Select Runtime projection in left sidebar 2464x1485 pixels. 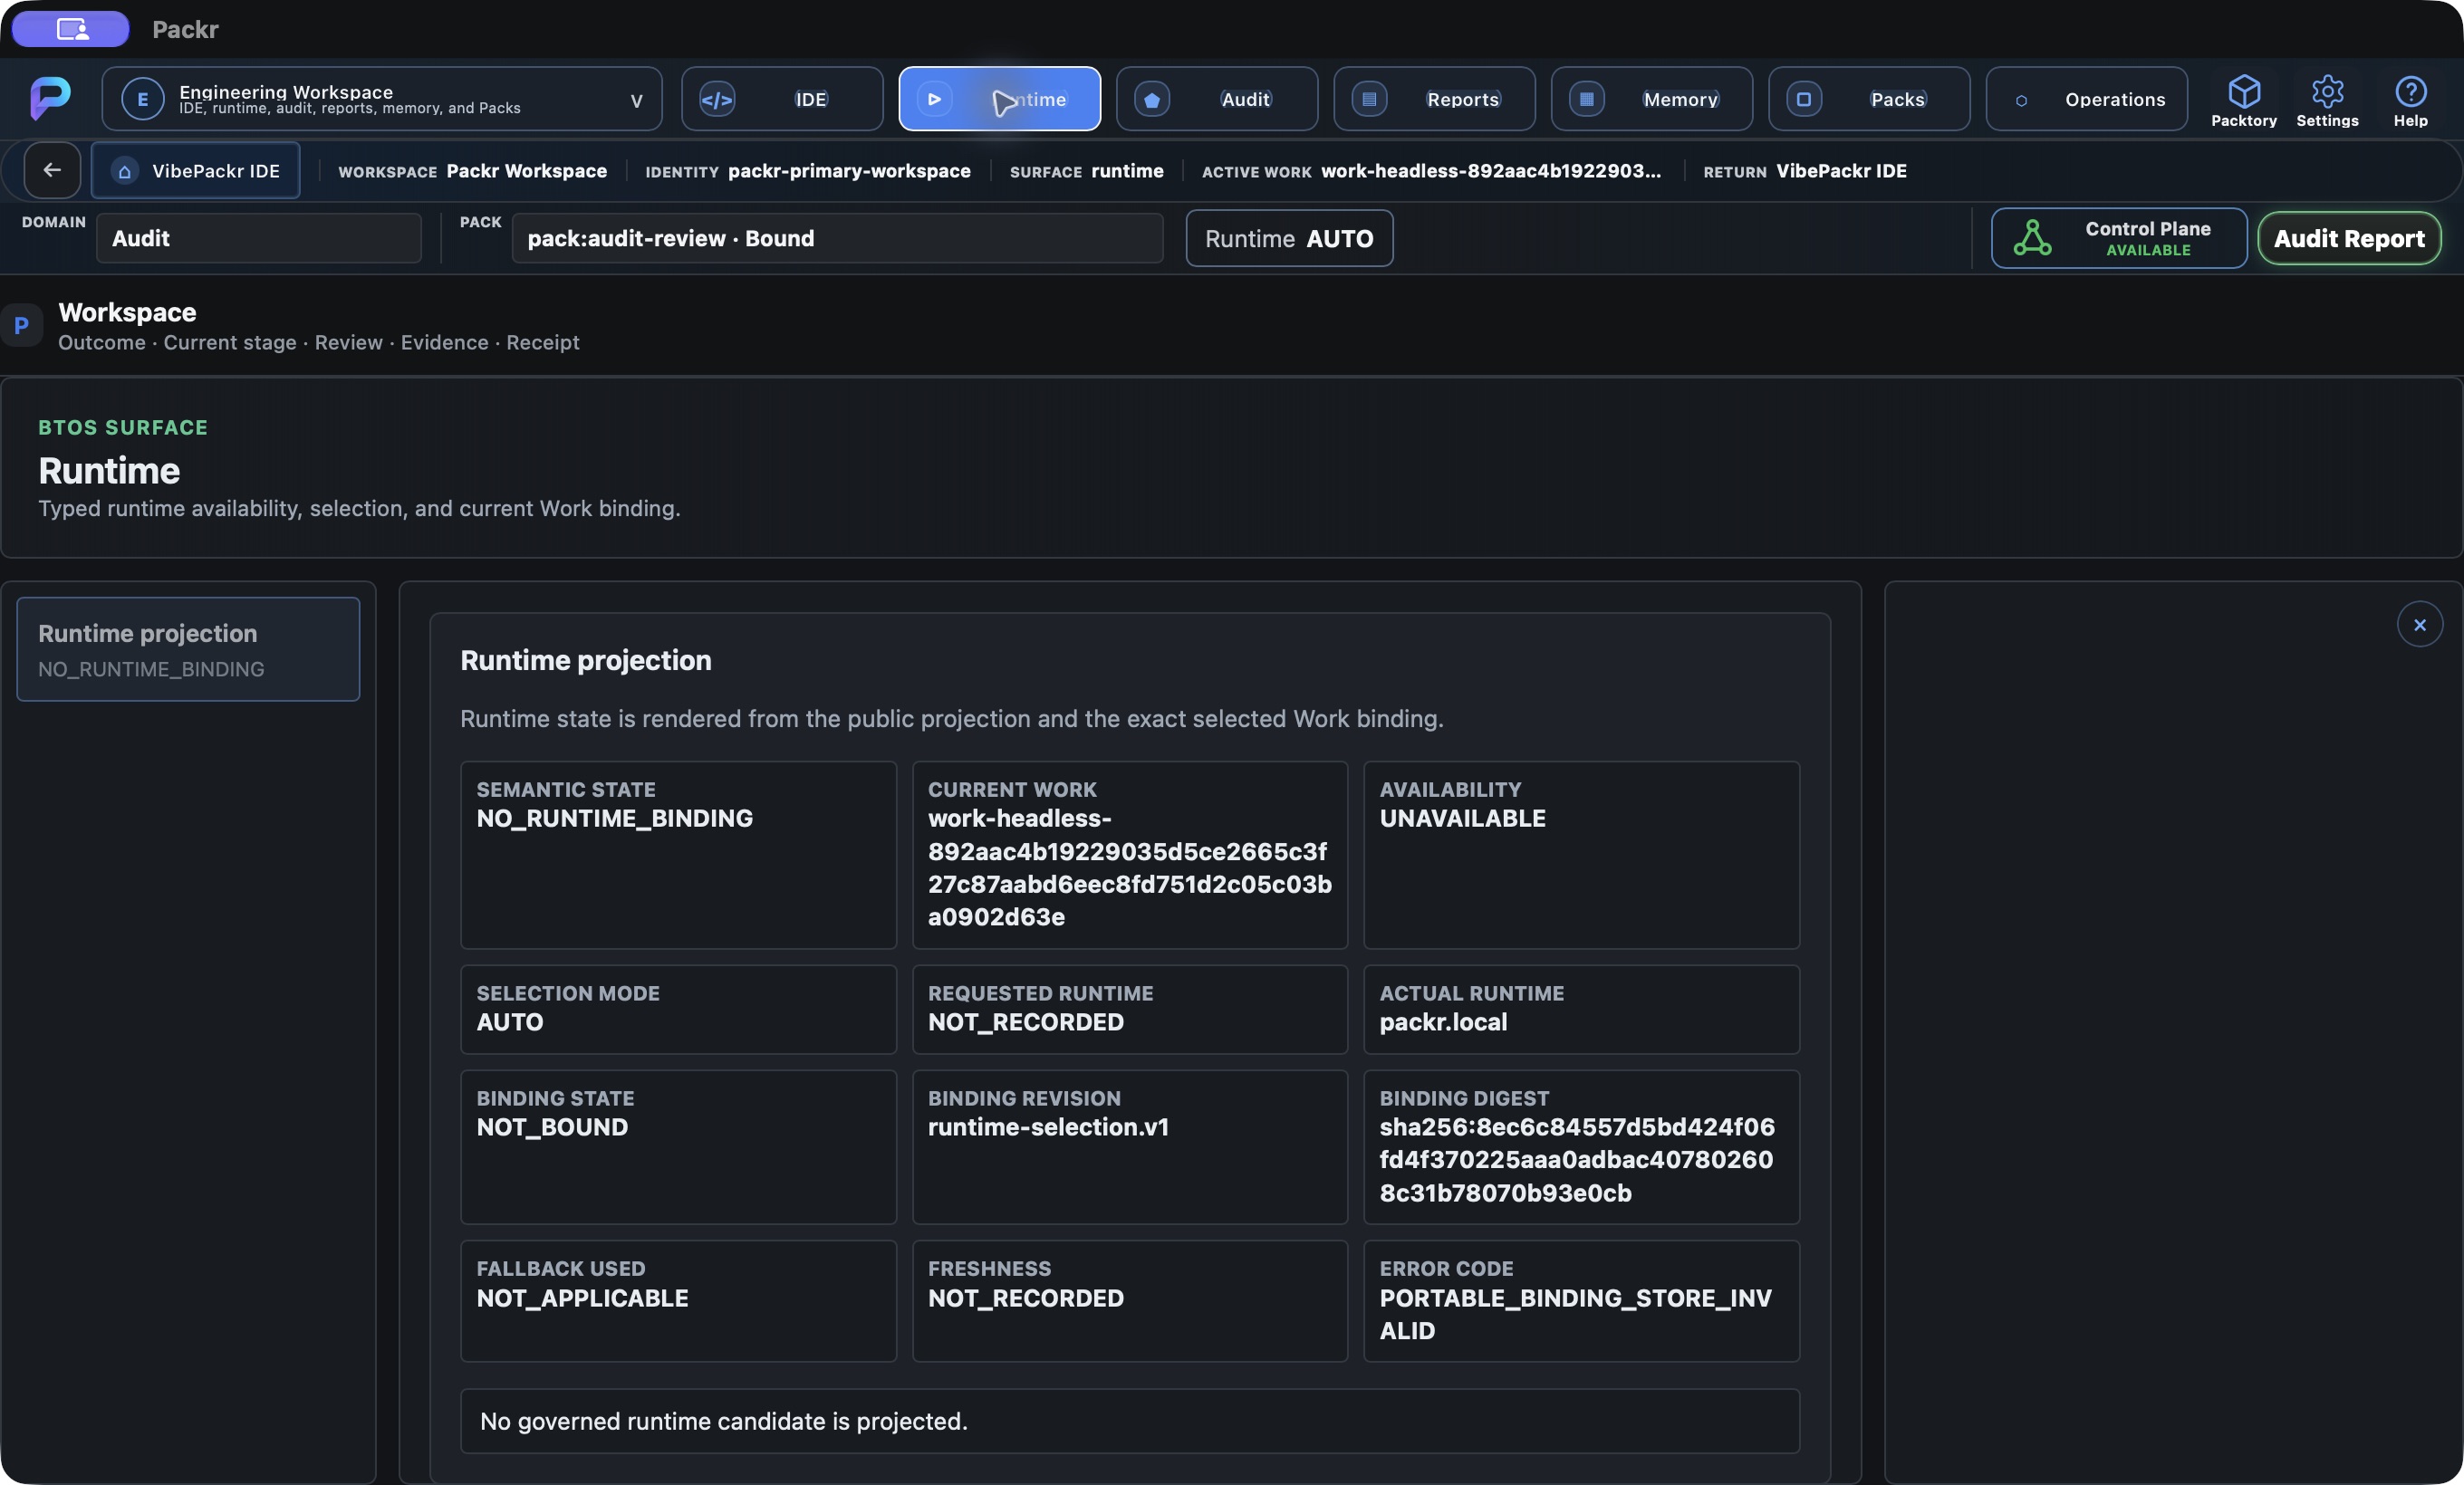coord(188,648)
